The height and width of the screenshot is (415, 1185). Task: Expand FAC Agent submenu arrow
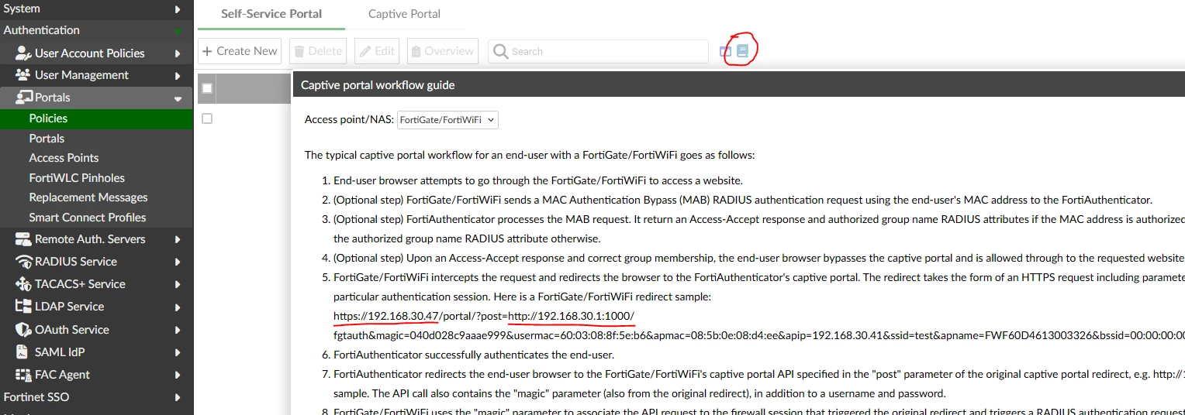pyautogui.click(x=178, y=375)
